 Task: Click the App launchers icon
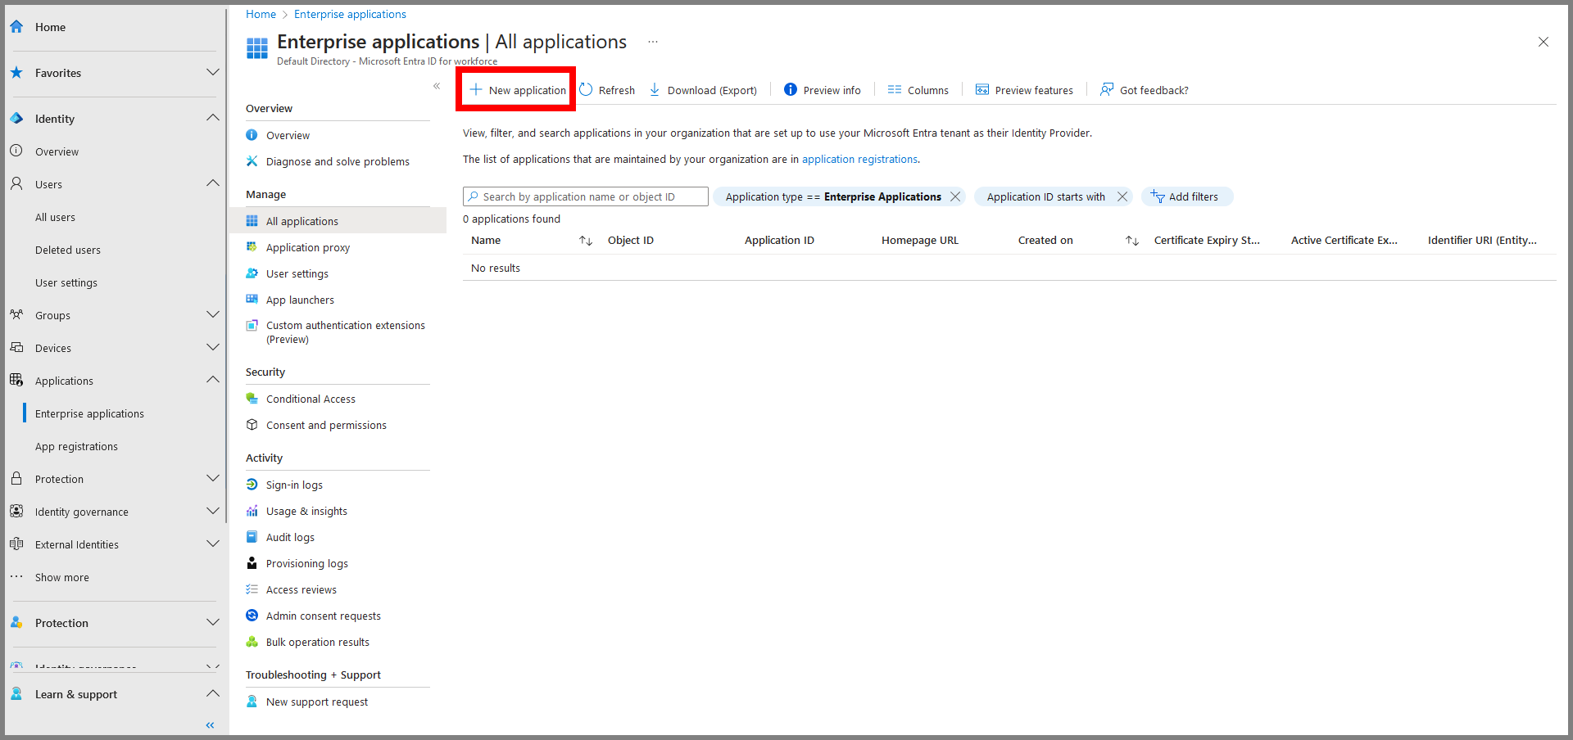point(252,300)
